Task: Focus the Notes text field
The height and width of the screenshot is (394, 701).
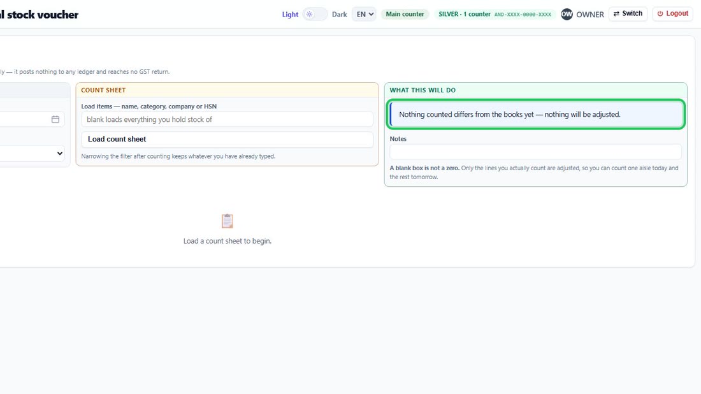Action: (535, 152)
